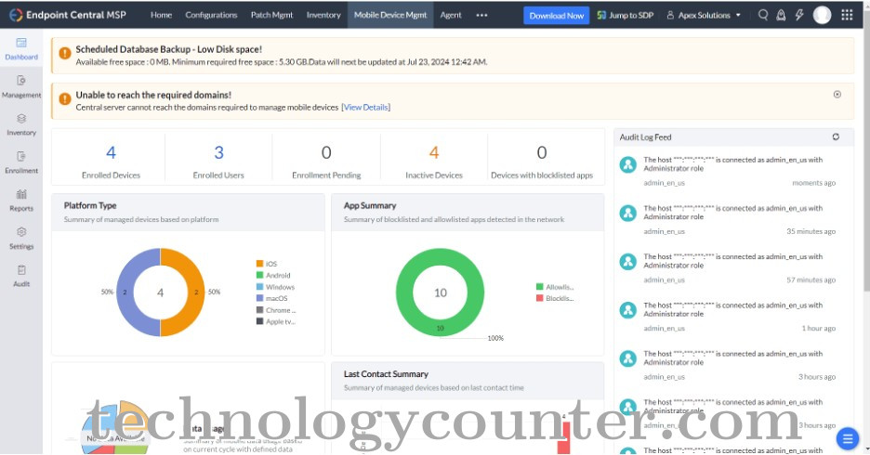Click the '57 minutes ago' timestamp
Viewport: 870px width, 455px height.
pyautogui.click(x=811, y=279)
